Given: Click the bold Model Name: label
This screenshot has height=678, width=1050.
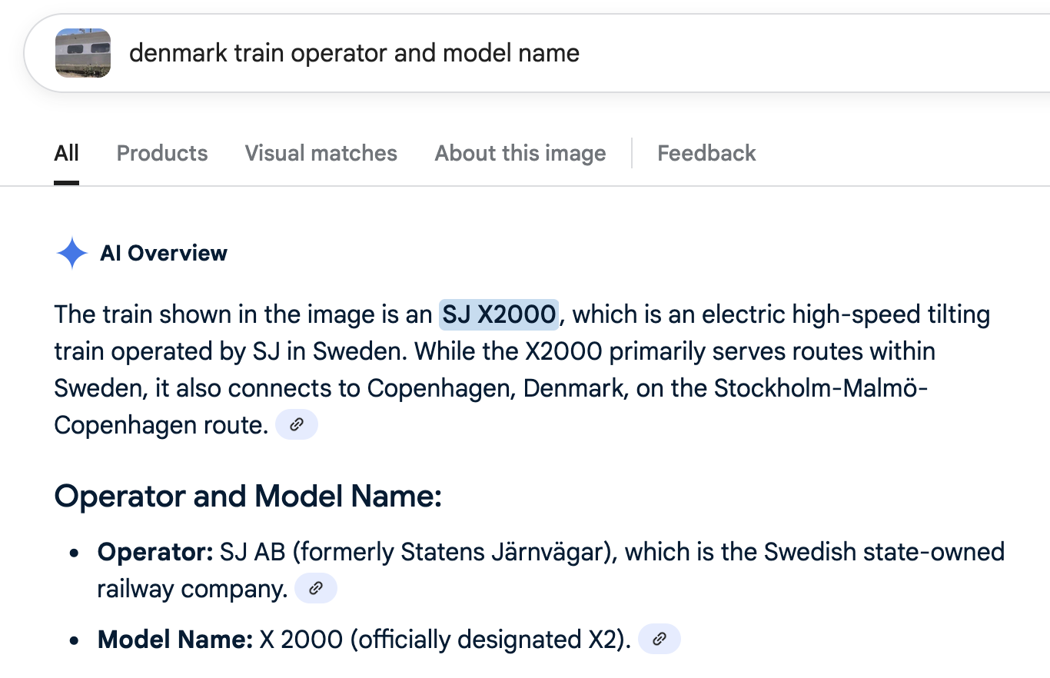Looking at the screenshot, I should tap(175, 639).
